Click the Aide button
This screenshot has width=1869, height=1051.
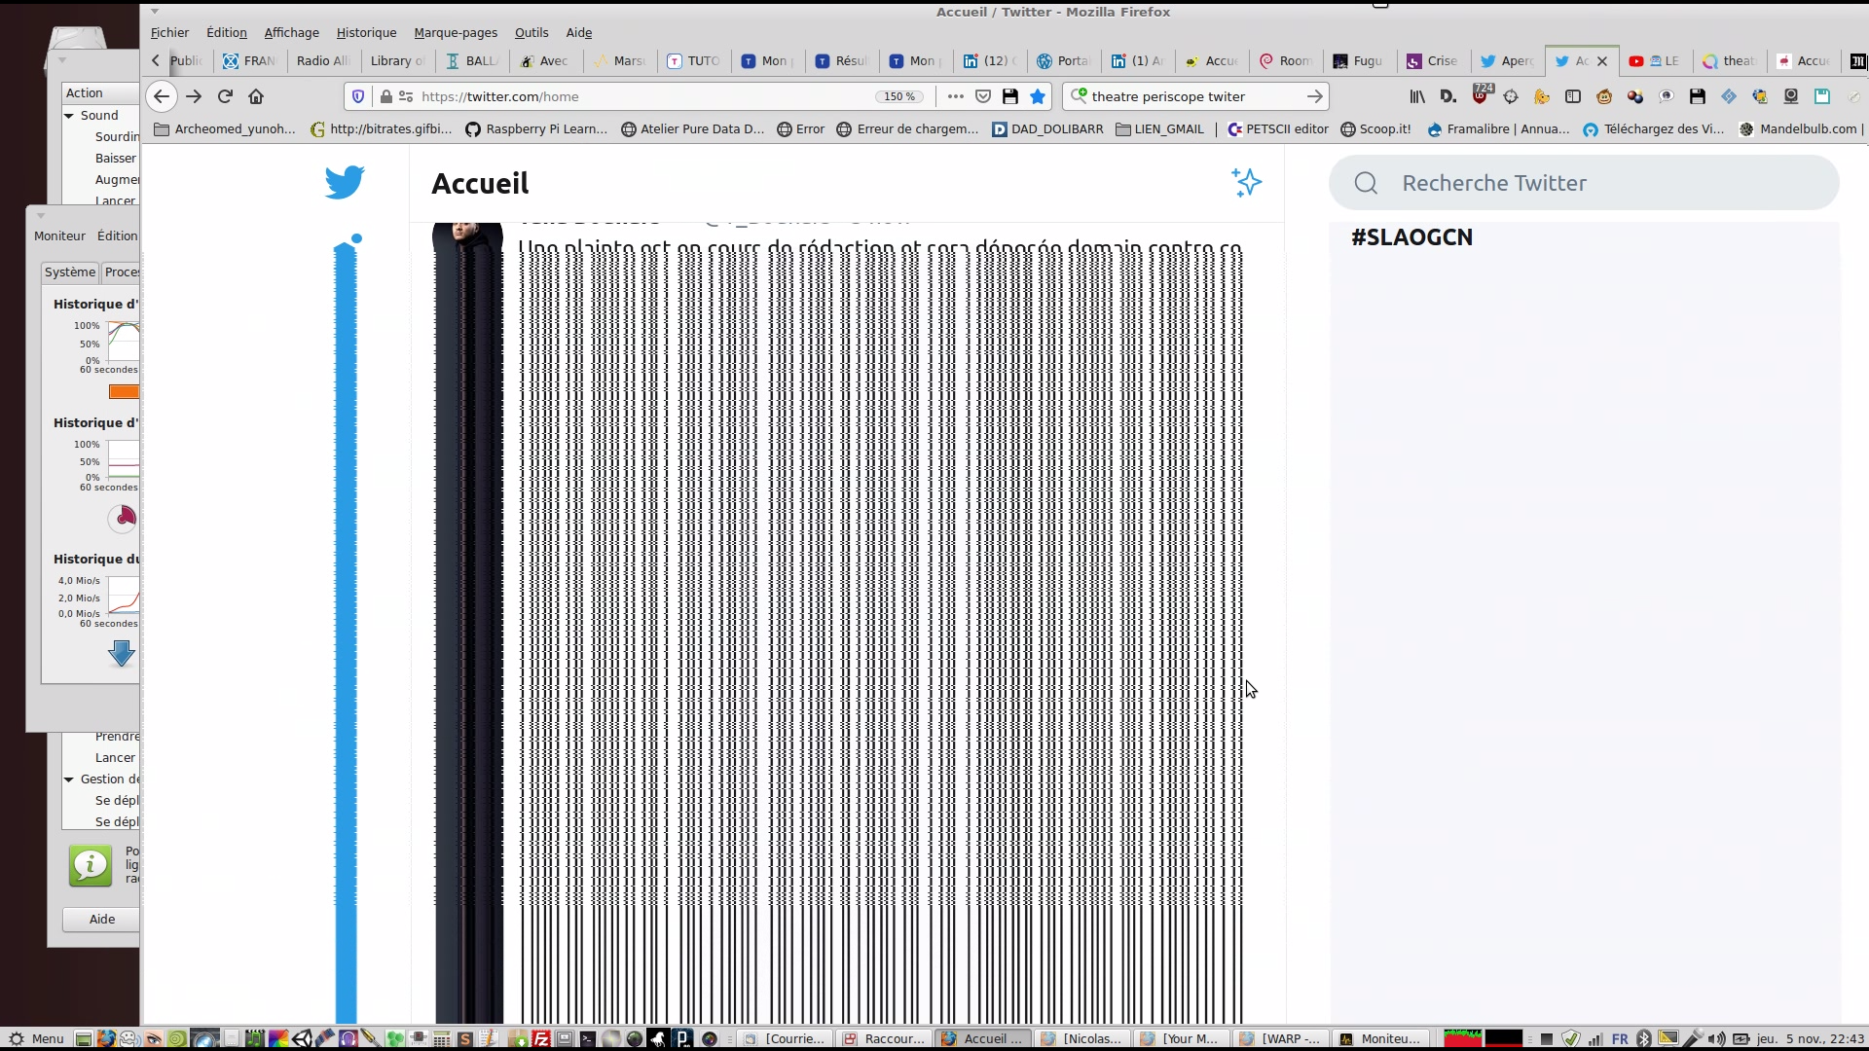coord(101,919)
